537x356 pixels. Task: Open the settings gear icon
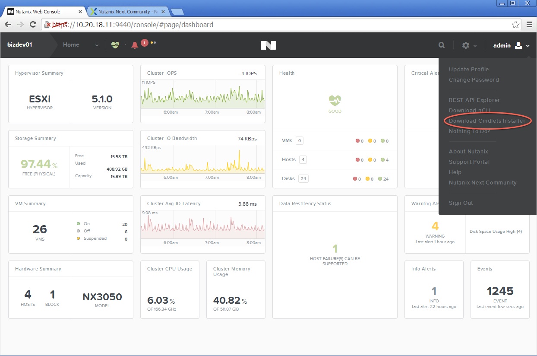click(x=465, y=45)
